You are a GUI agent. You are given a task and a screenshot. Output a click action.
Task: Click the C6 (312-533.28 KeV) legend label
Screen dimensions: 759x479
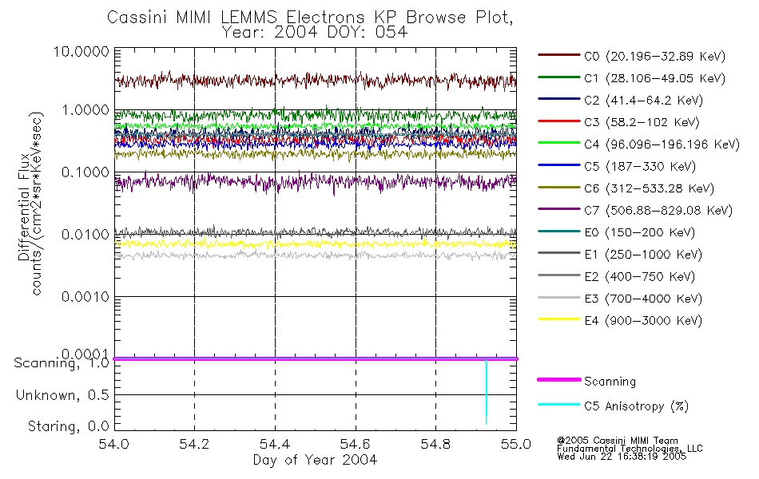649,188
